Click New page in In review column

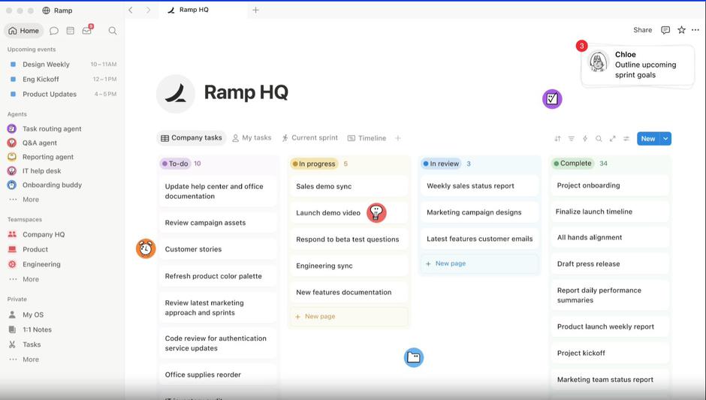point(479,263)
